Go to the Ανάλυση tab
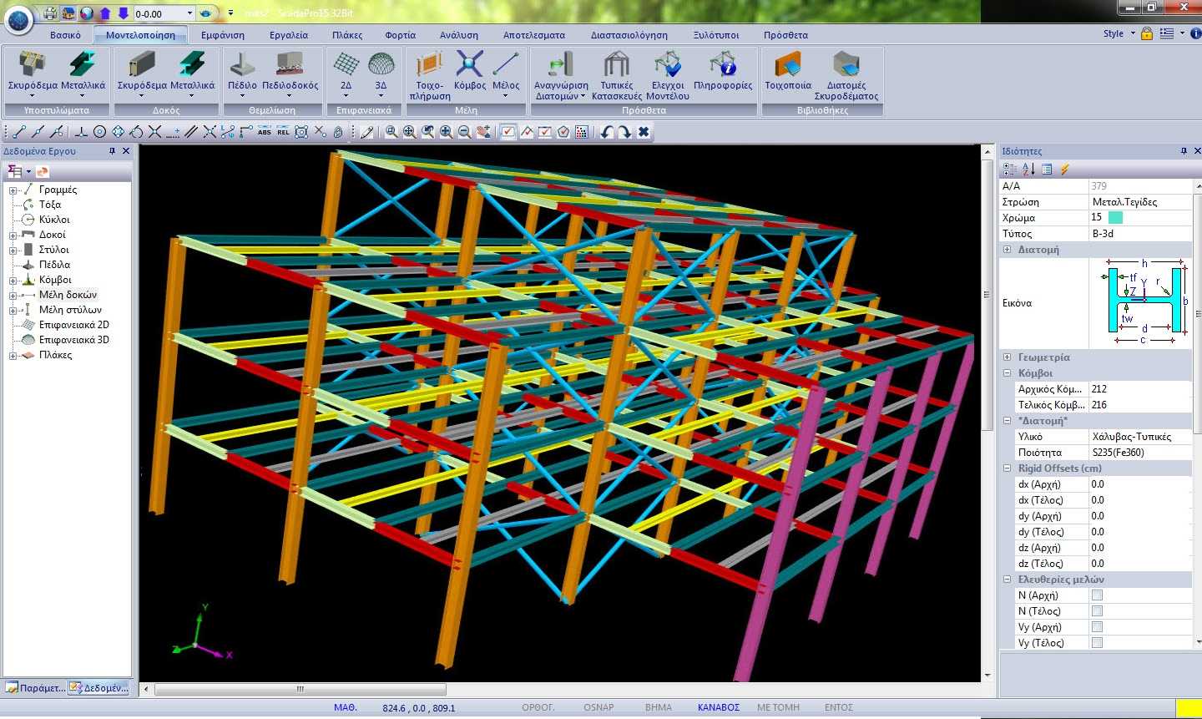1202x719 pixels. pyautogui.click(x=459, y=35)
